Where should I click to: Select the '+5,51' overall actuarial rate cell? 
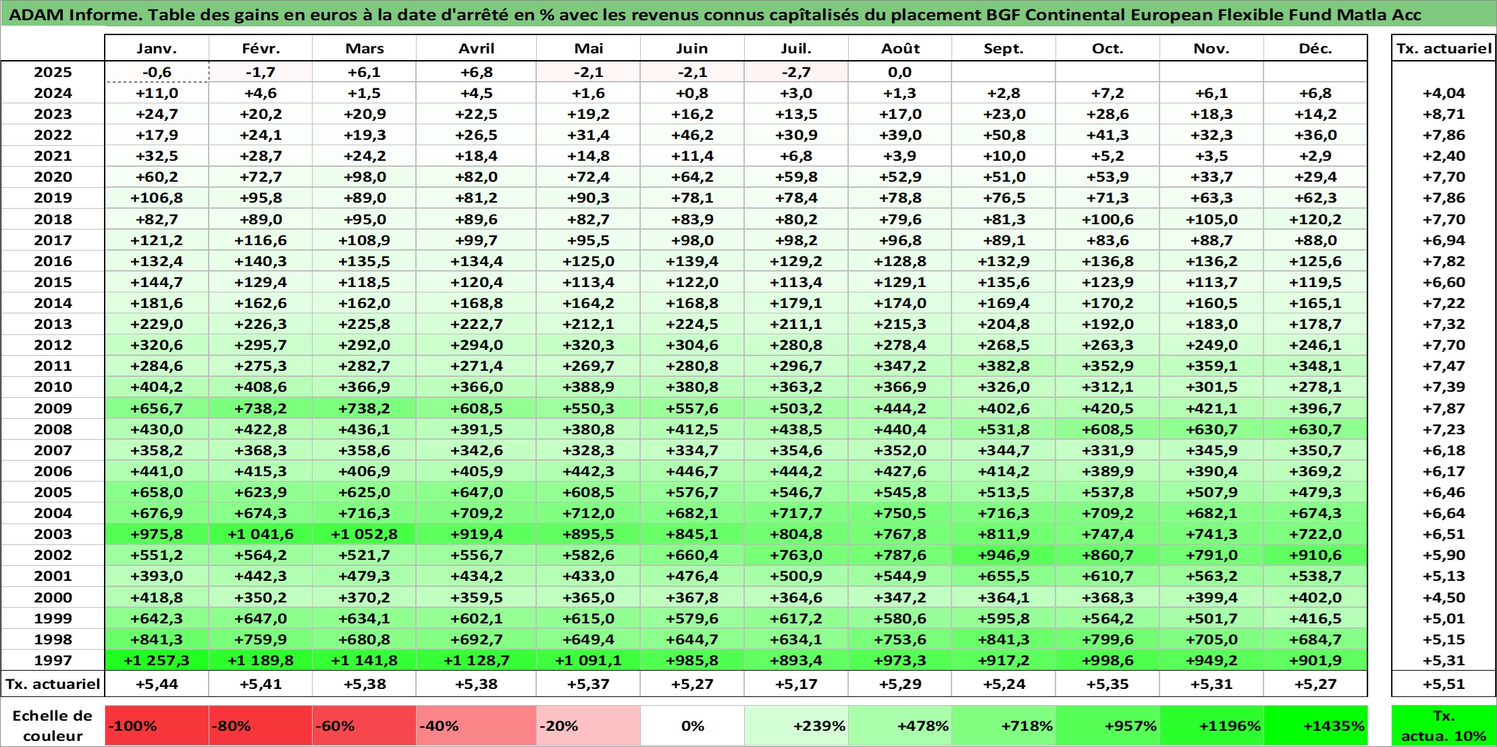coord(1444,684)
